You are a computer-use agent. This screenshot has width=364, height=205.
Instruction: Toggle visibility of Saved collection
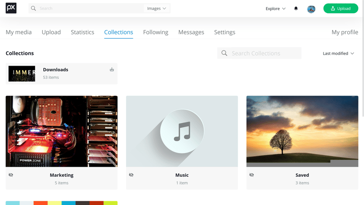(x=252, y=175)
